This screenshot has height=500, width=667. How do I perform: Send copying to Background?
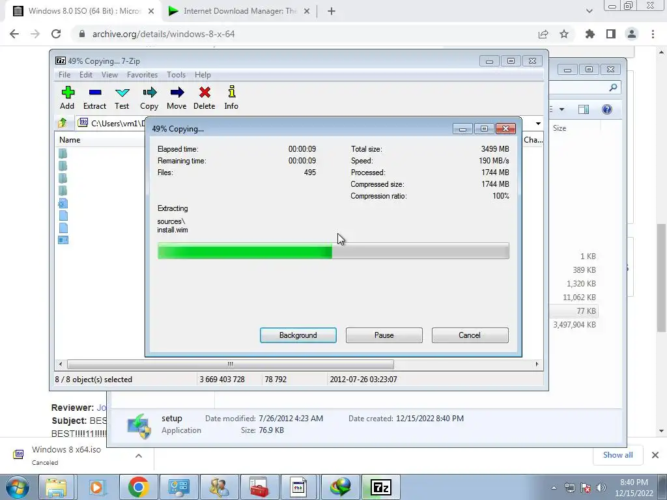point(298,335)
